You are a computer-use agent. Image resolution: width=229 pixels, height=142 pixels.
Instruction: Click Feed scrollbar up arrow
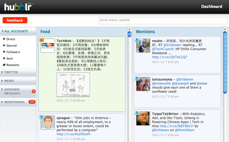pyautogui.click(x=129, y=29)
